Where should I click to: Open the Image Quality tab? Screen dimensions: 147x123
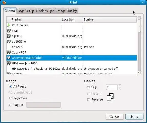tap(67, 11)
